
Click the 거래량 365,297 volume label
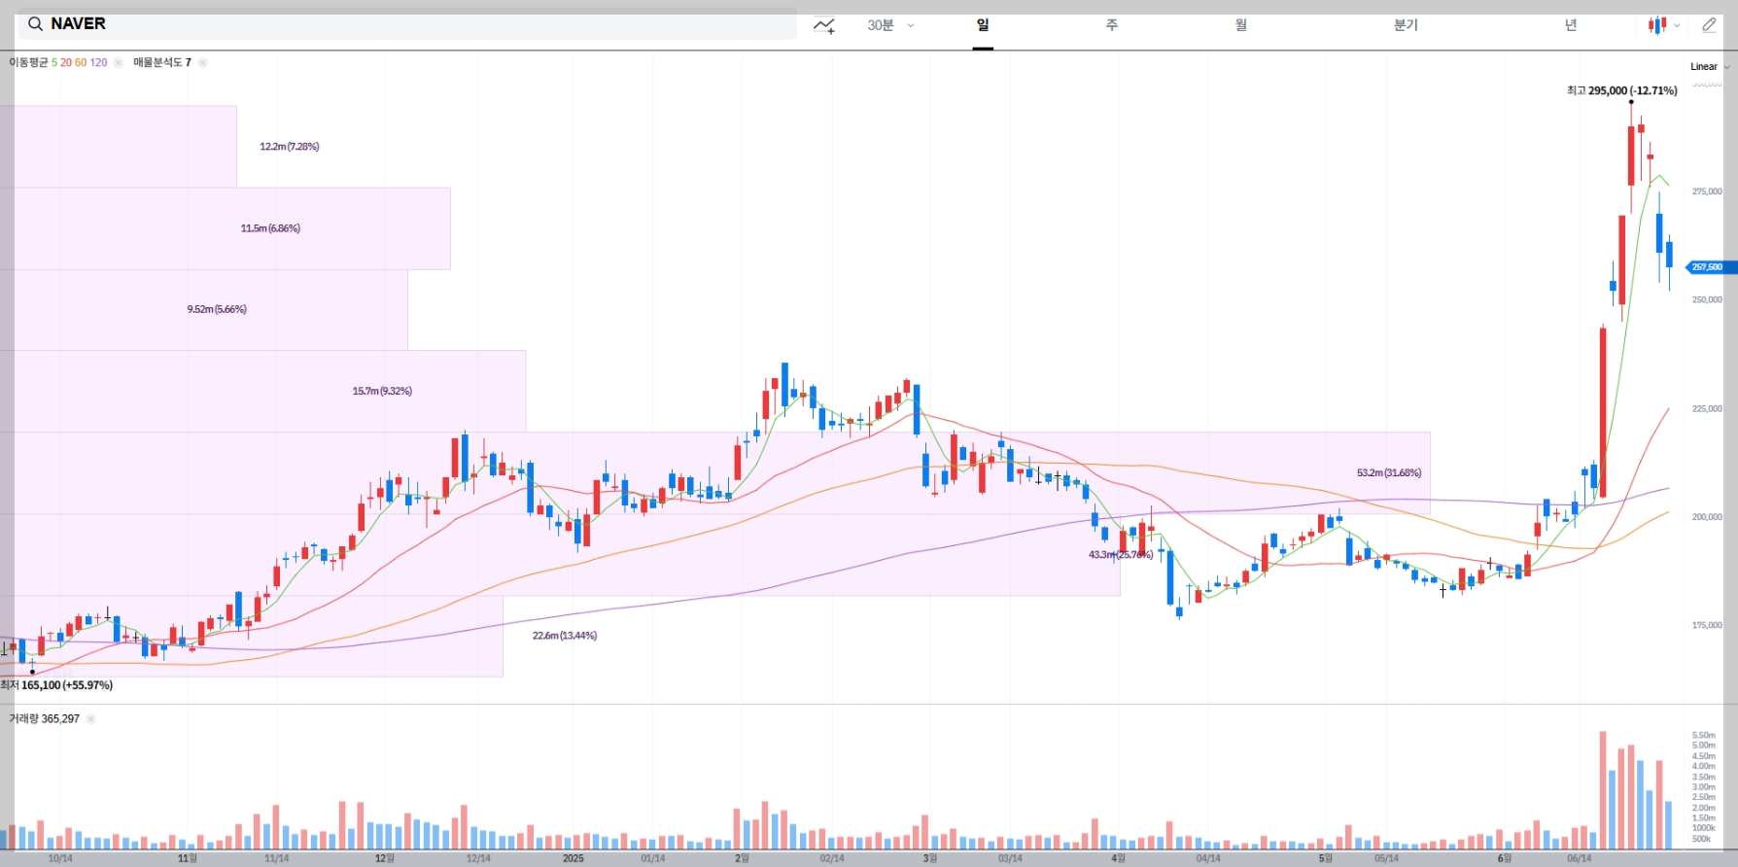pyautogui.click(x=45, y=719)
